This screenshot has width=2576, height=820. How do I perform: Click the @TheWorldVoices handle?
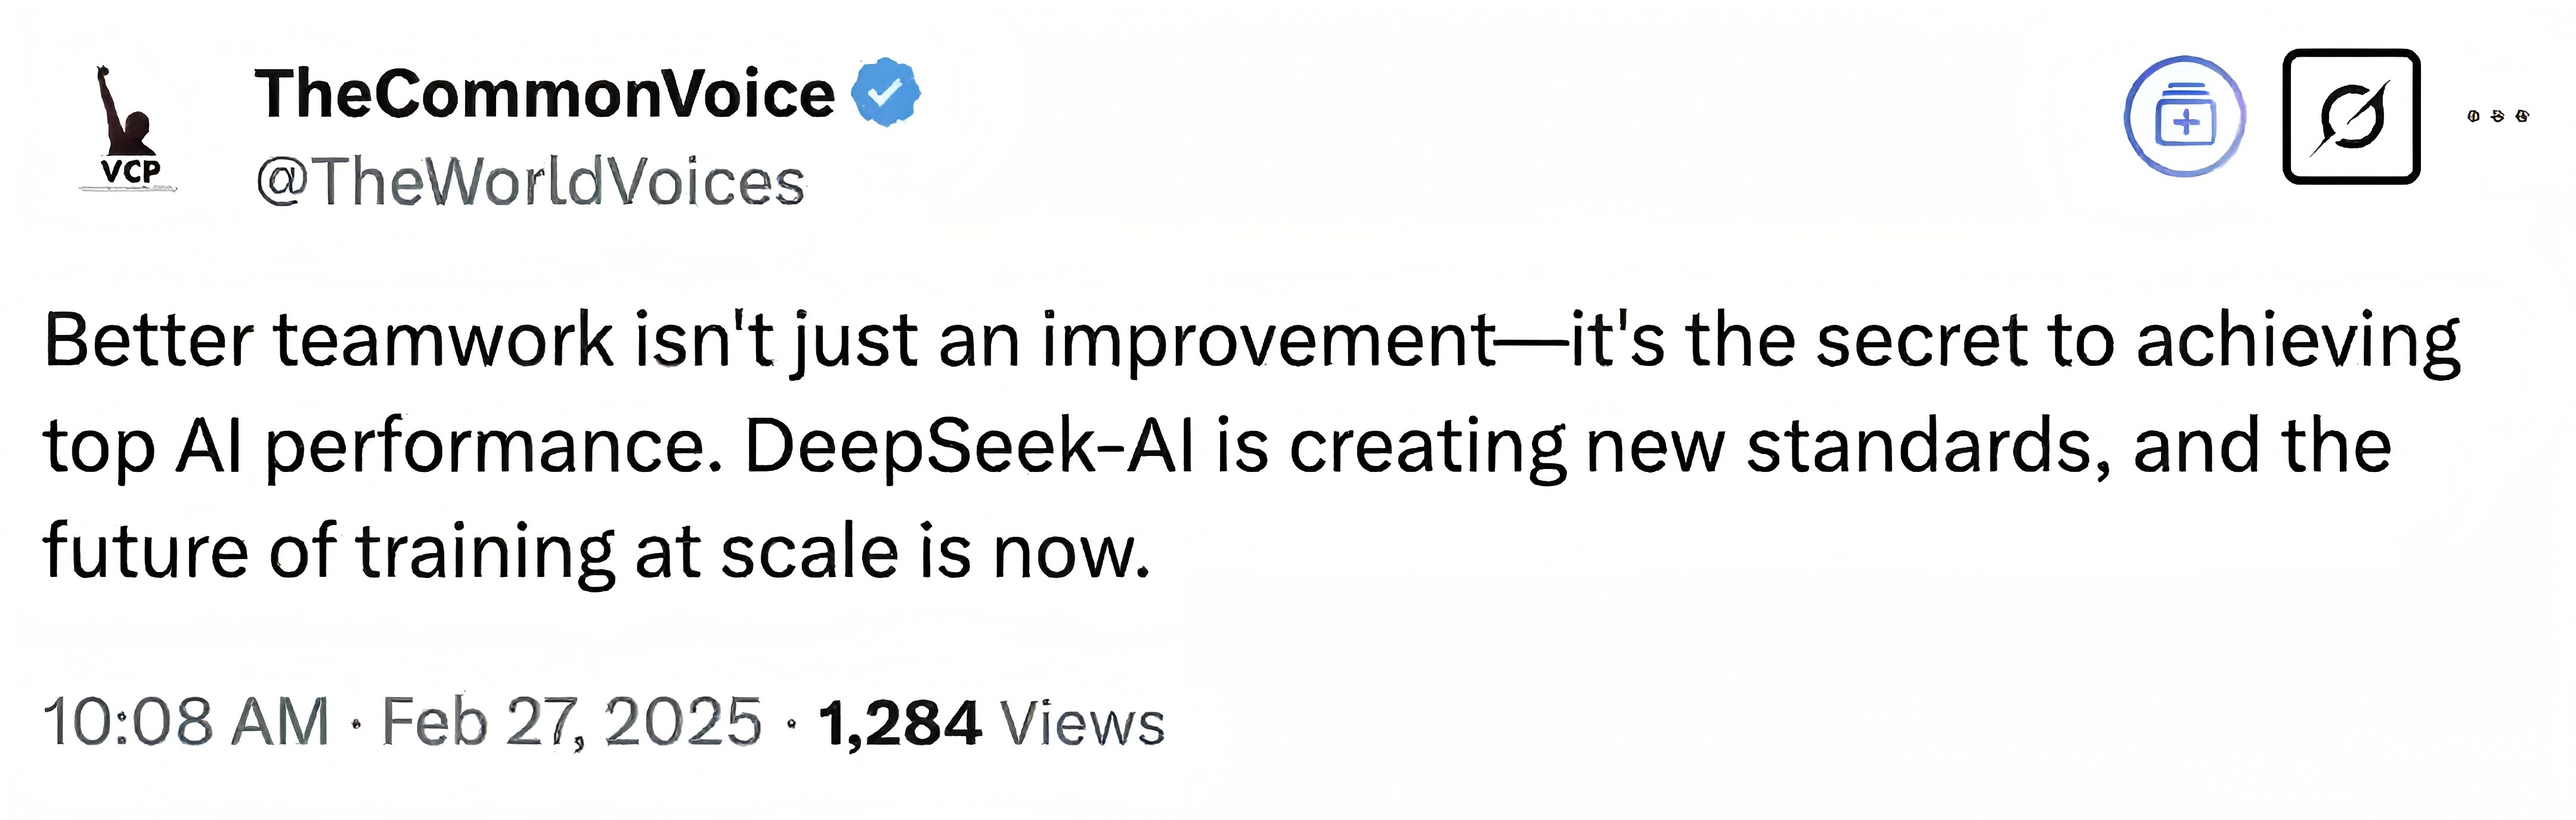[x=530, y=182]
